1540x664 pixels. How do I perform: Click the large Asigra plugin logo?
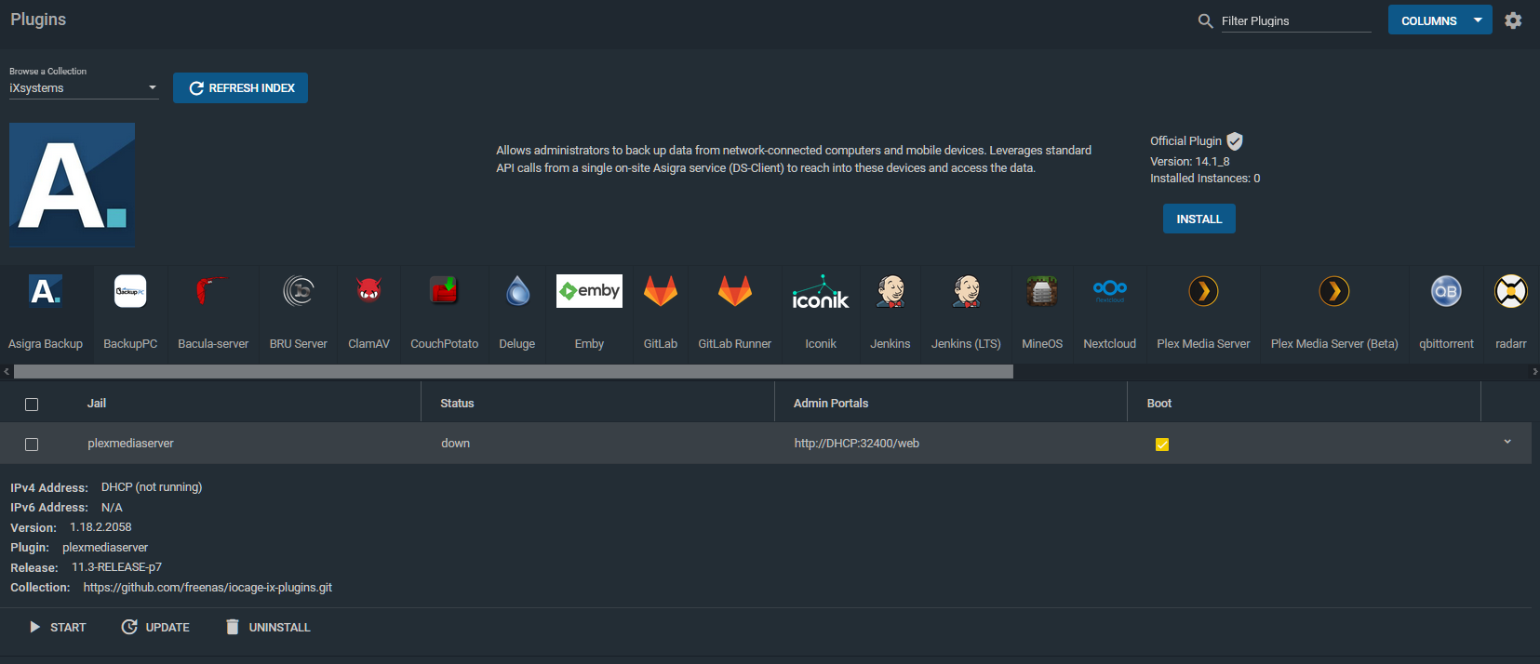(73, 184)
